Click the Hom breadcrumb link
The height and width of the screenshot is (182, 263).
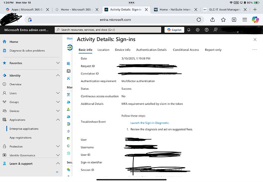click(x=70, y=38)
